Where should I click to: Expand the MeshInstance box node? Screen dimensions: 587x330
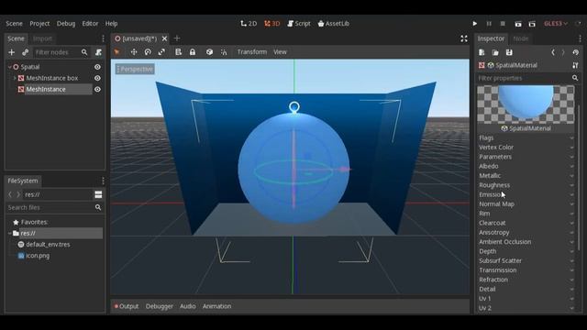[x=15, y=78]
